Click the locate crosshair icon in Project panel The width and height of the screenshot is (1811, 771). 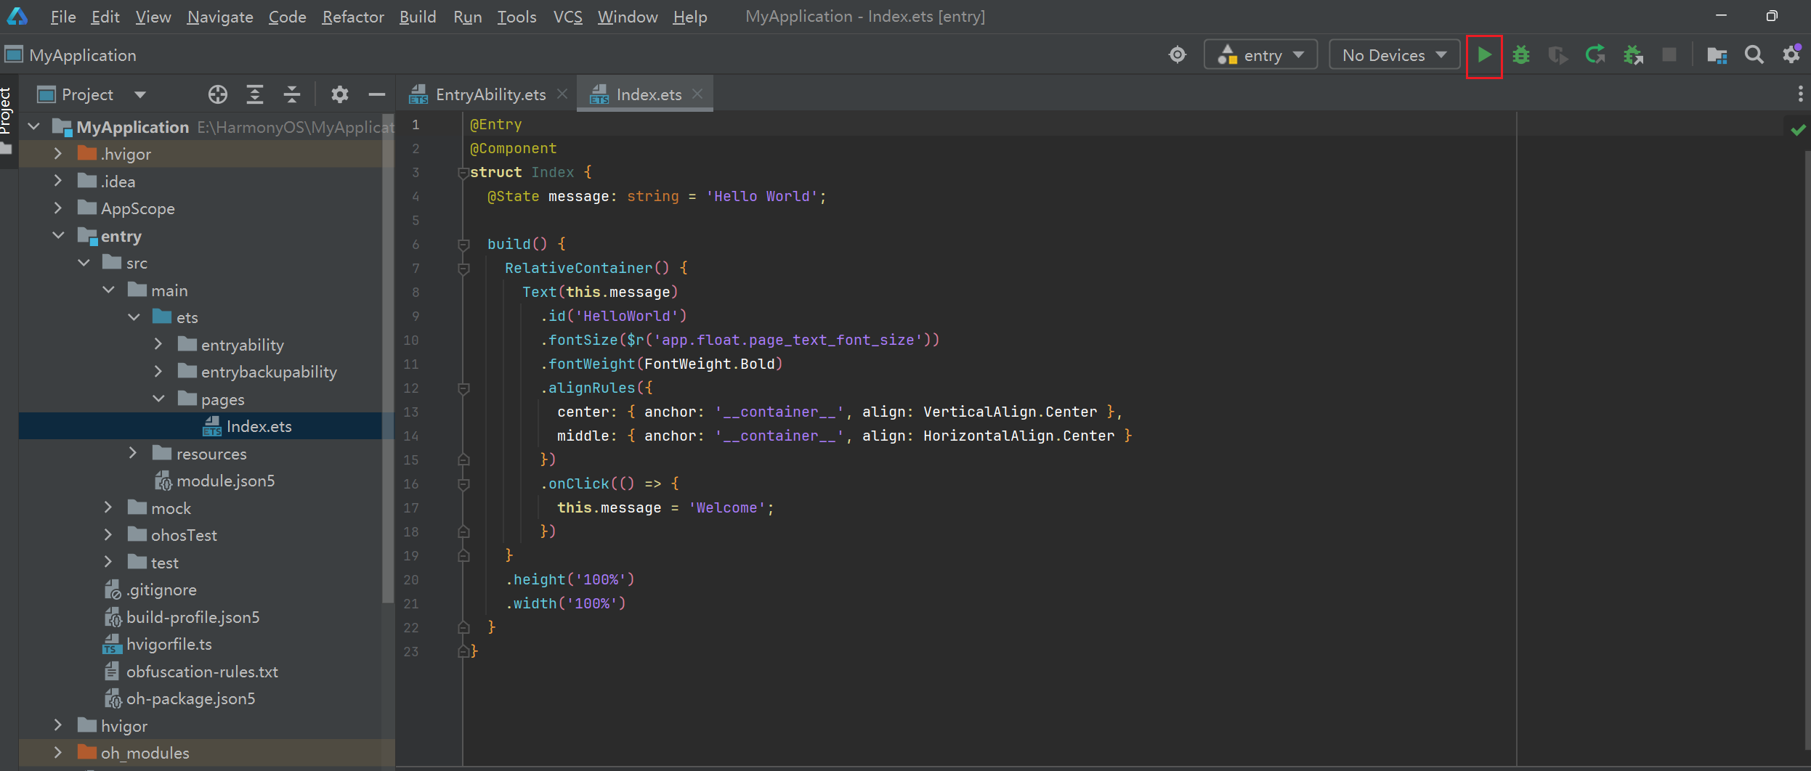217,94
